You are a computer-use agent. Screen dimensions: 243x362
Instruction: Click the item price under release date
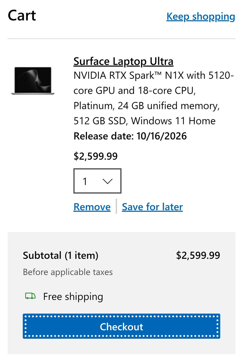coord(96,156)
